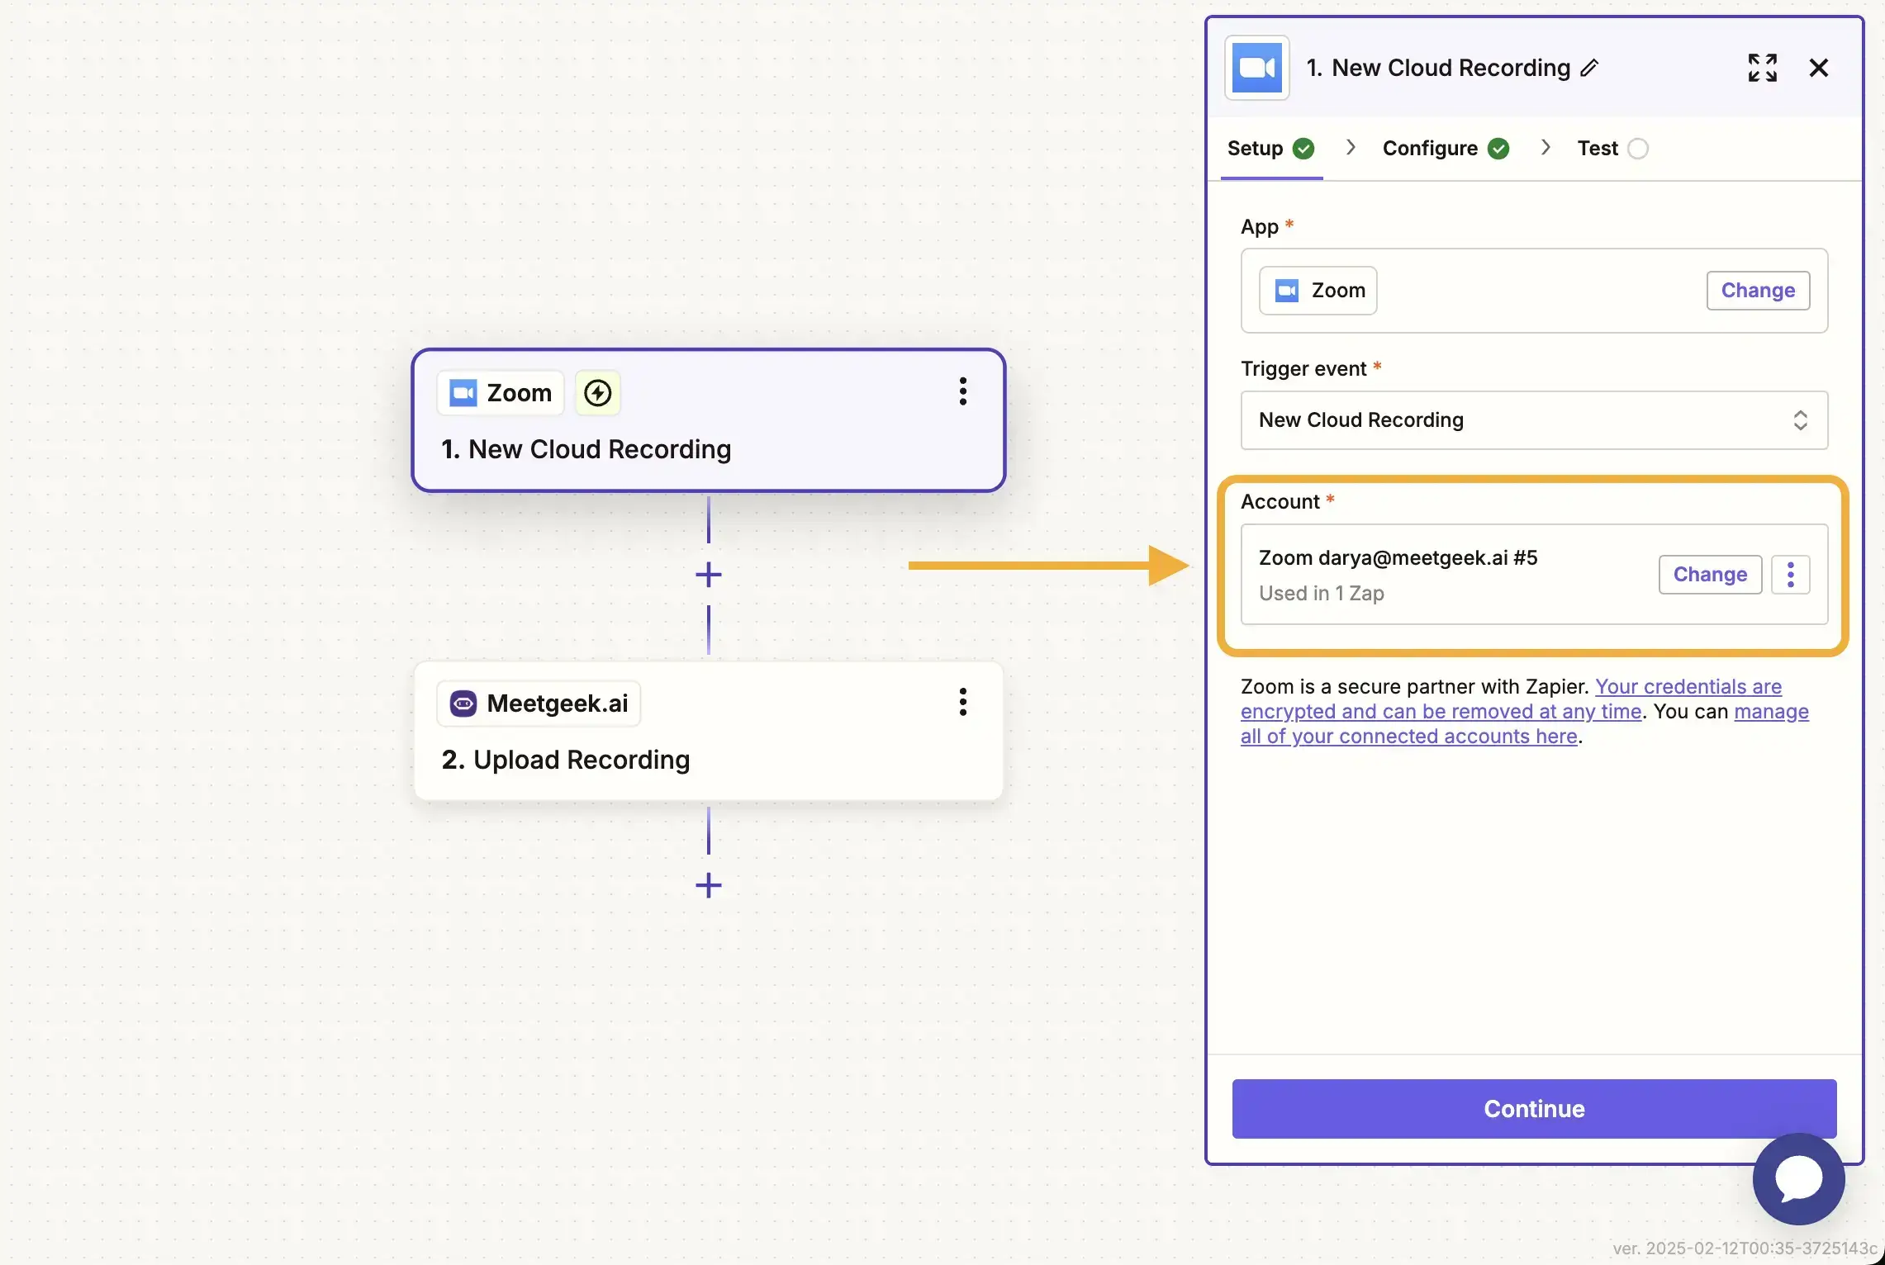Add a step between Zoom and Meetgeek.ai
The width and height of the screenshot is (1885, 1265).
pos(708,575)
